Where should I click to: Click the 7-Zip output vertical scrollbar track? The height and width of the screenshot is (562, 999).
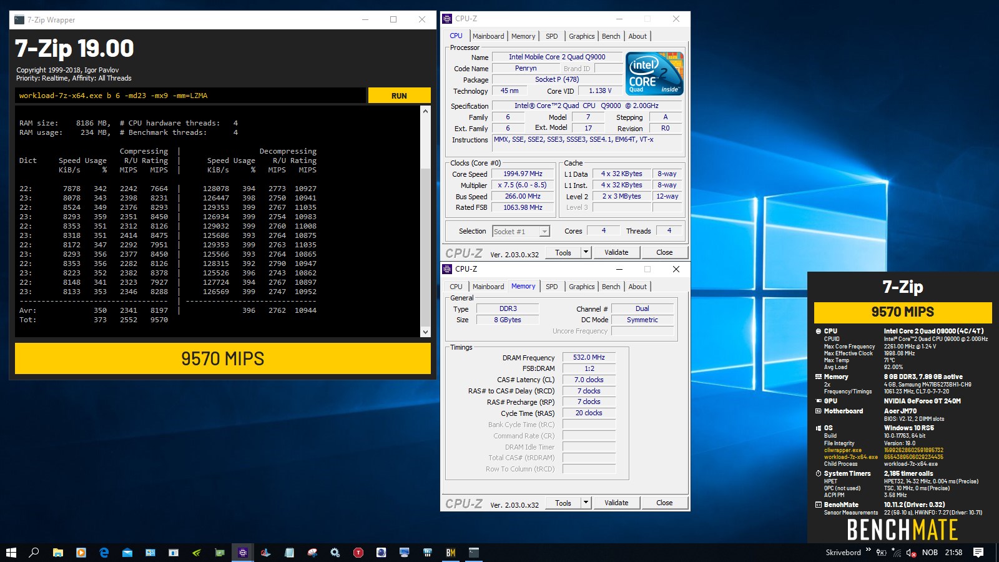(x=425, y=222)
